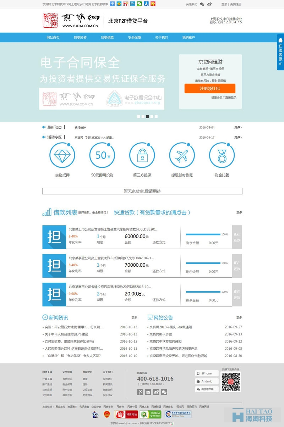Open the 雪铁龙汽车抵押贷款7万元 loan title

point(111,258)
